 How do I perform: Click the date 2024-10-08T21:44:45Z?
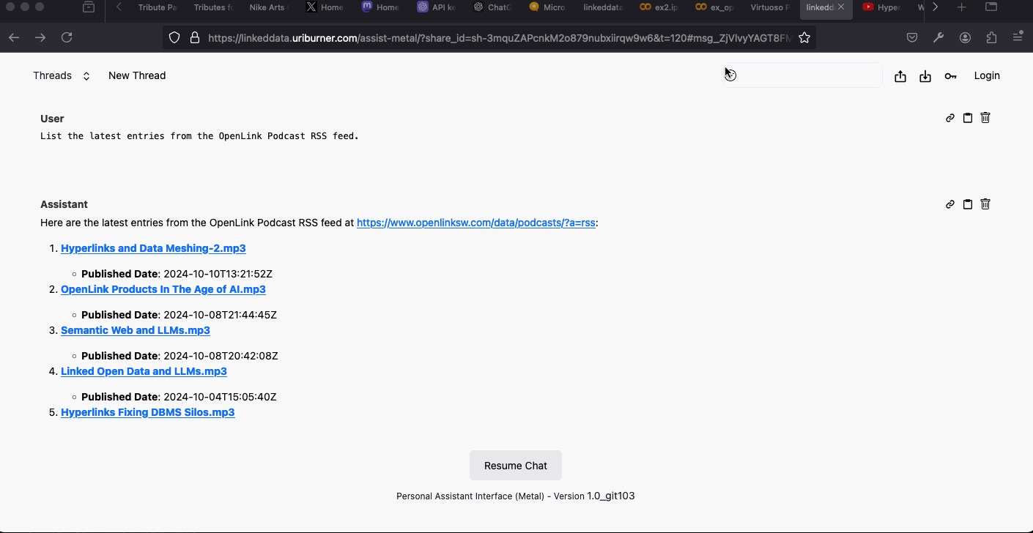pos(220,315)
